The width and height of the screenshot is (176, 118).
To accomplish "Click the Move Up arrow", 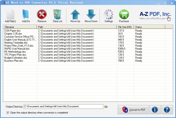I will pyautogui.click(x=75, y=14).
